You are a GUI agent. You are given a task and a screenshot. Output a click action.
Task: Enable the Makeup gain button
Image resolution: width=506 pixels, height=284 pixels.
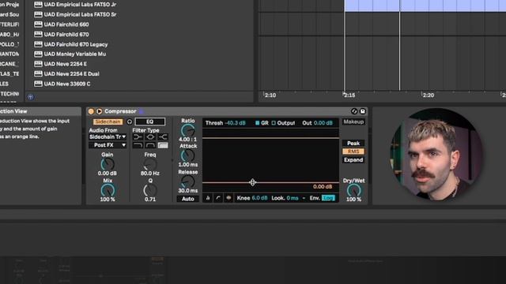353,121
